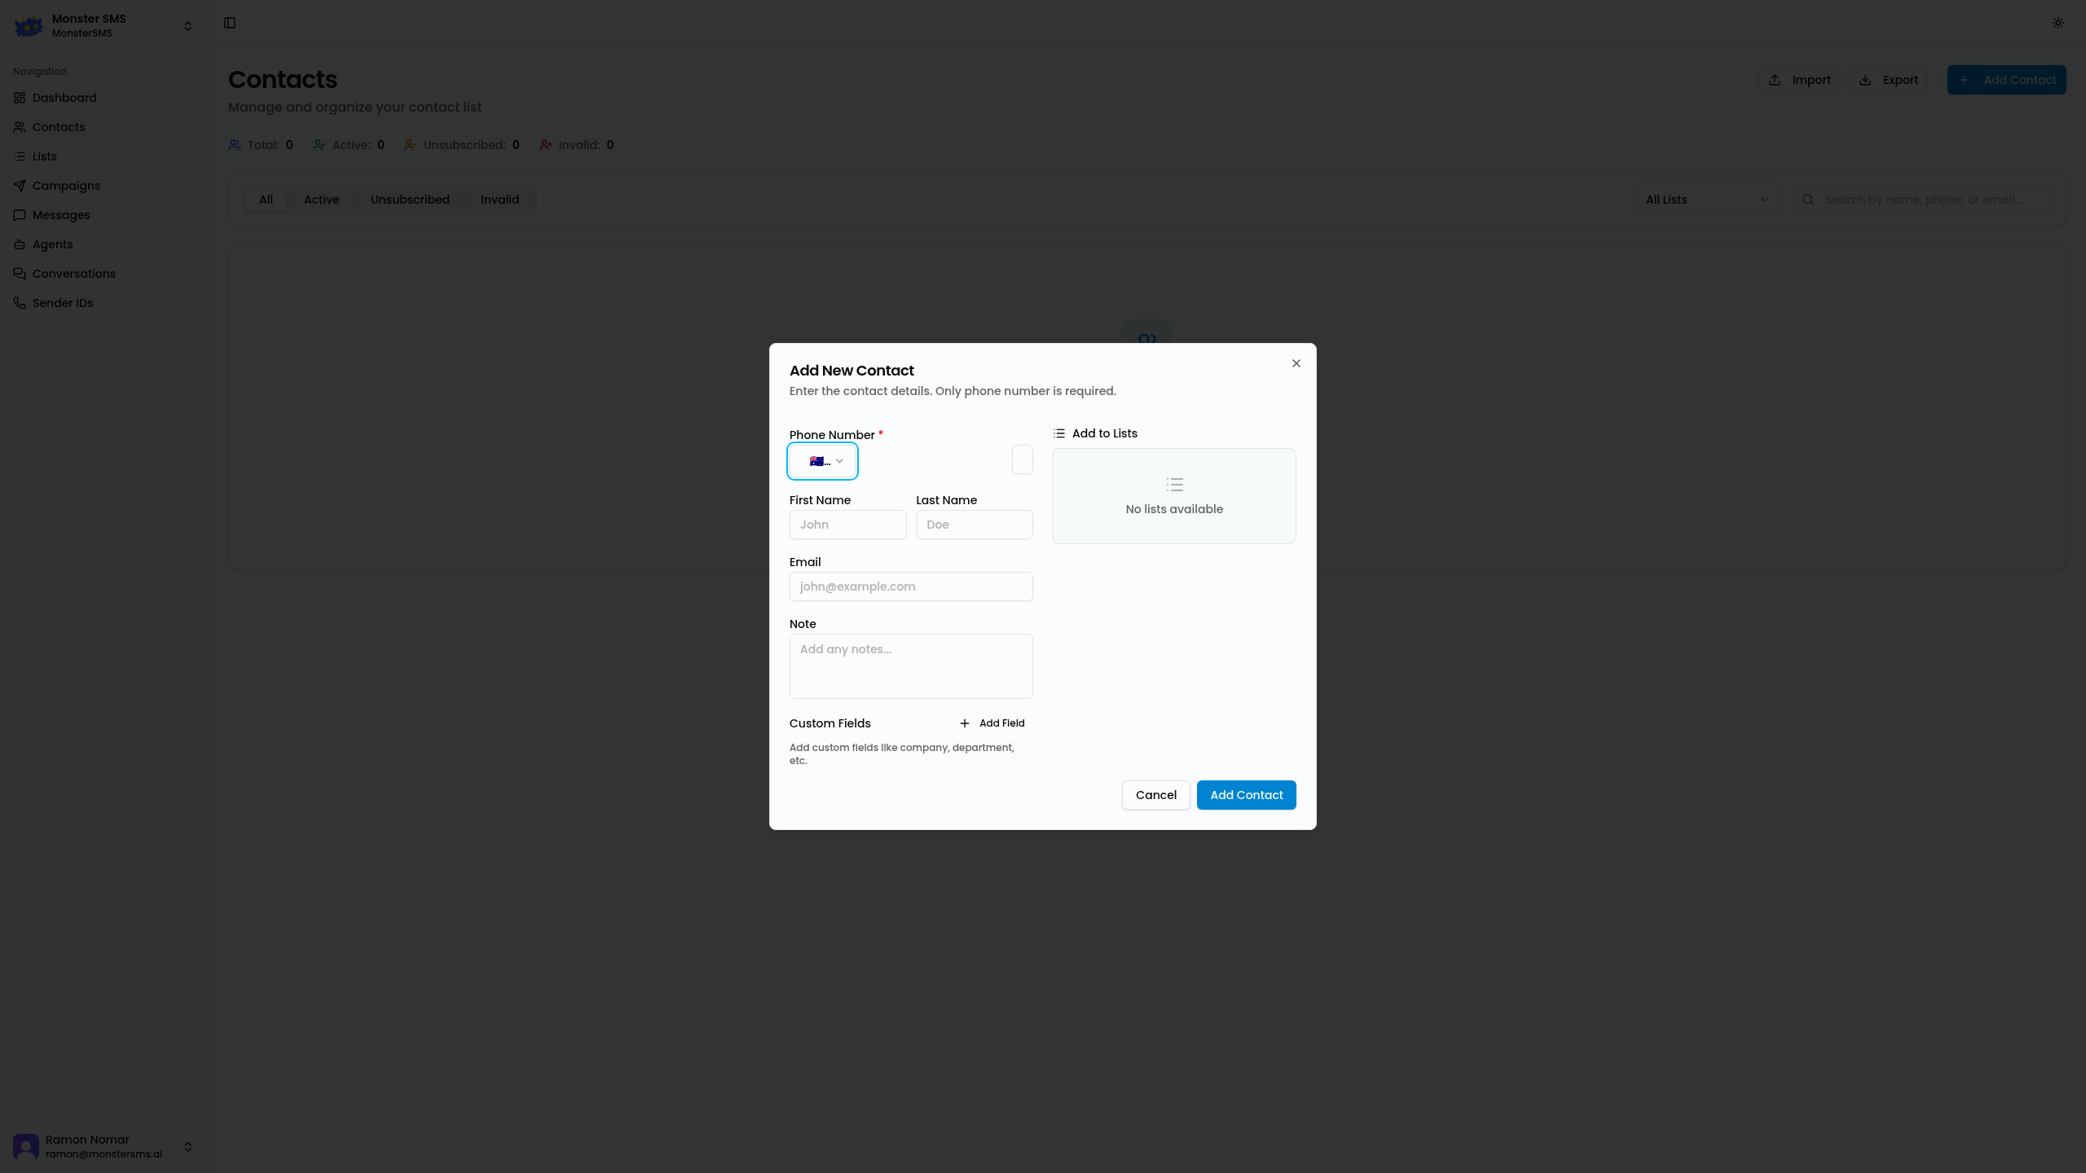The image size is (2086, 1173).
Task: Add a custom field with Add Field
Action: pos(992,723)
